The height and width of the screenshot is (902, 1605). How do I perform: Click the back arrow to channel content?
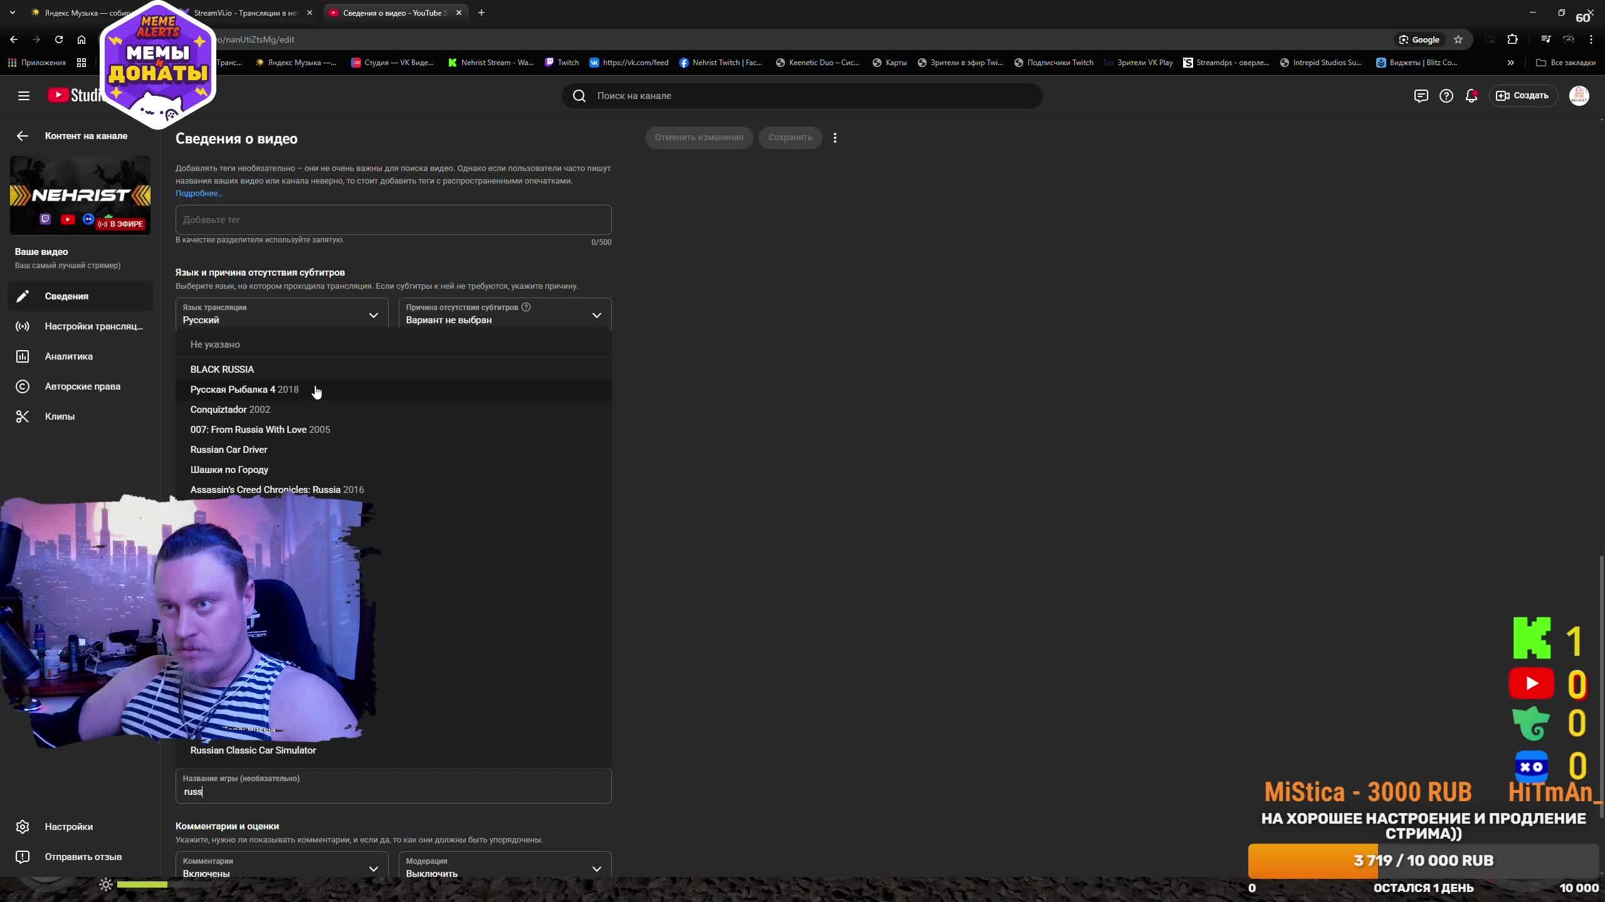click(23, 136)
